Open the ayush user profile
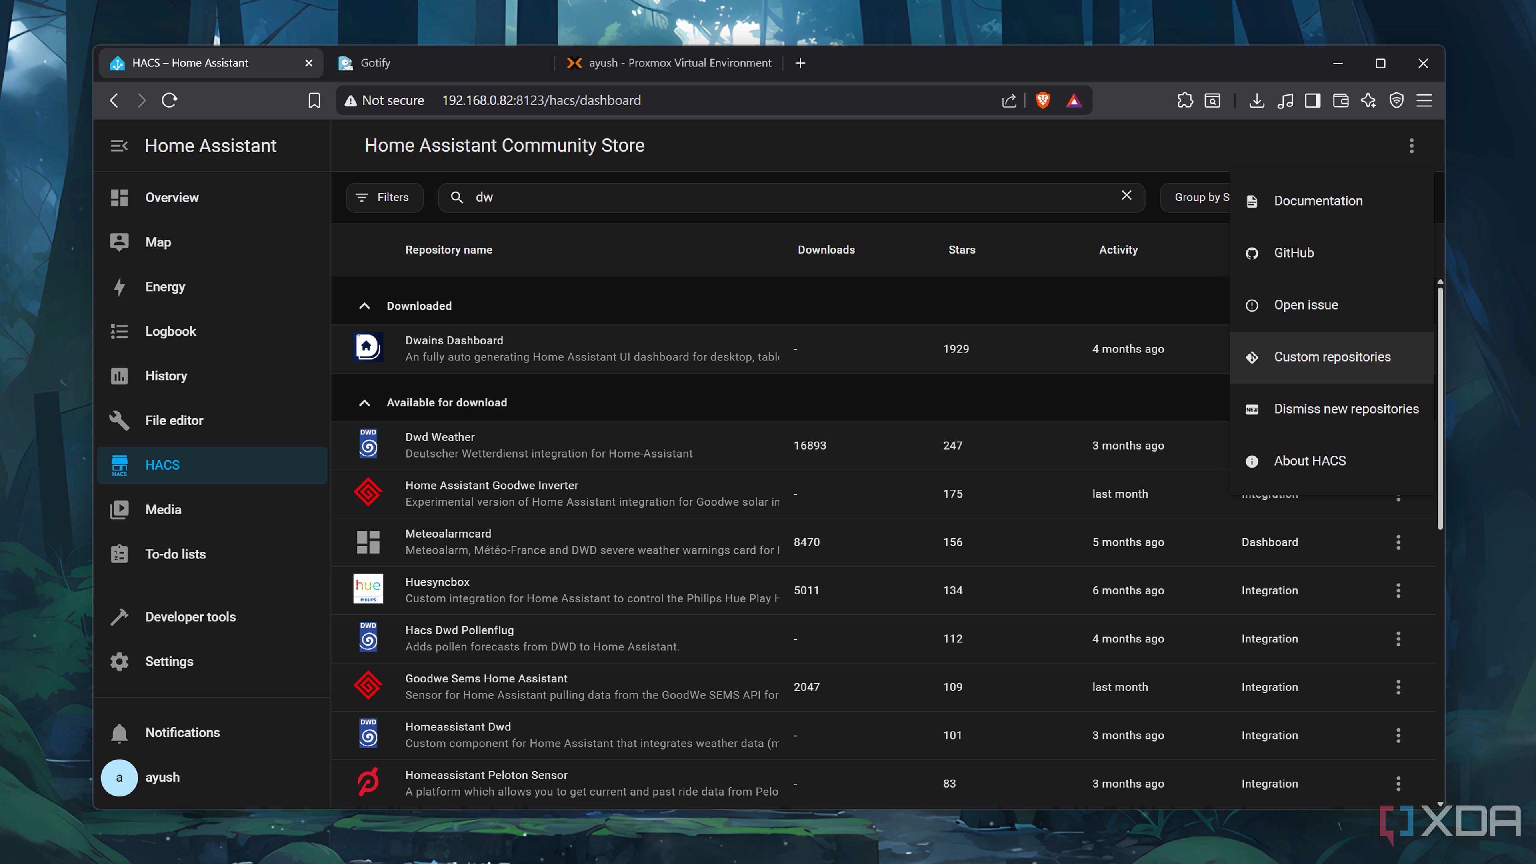 [212, 778]
